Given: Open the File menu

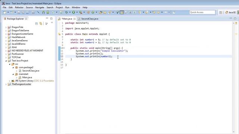Looking at the screenshot, I should coord(4,7).
